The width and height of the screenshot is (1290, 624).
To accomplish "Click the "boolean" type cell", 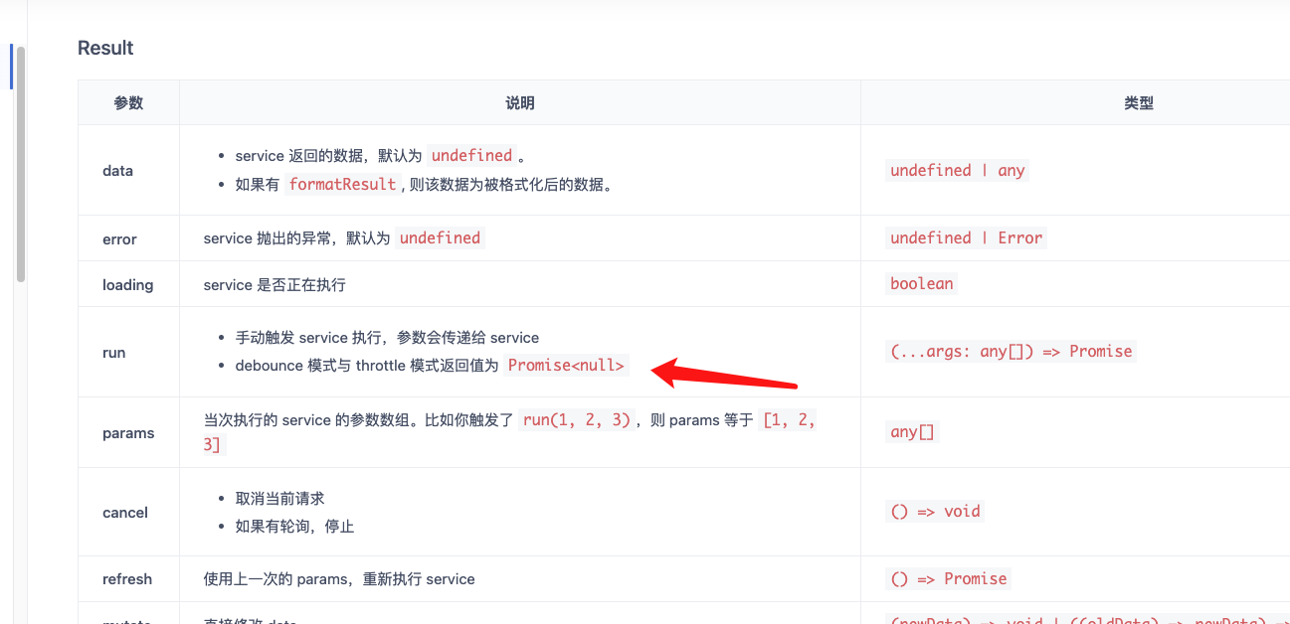I will click(x=921, y=283).
